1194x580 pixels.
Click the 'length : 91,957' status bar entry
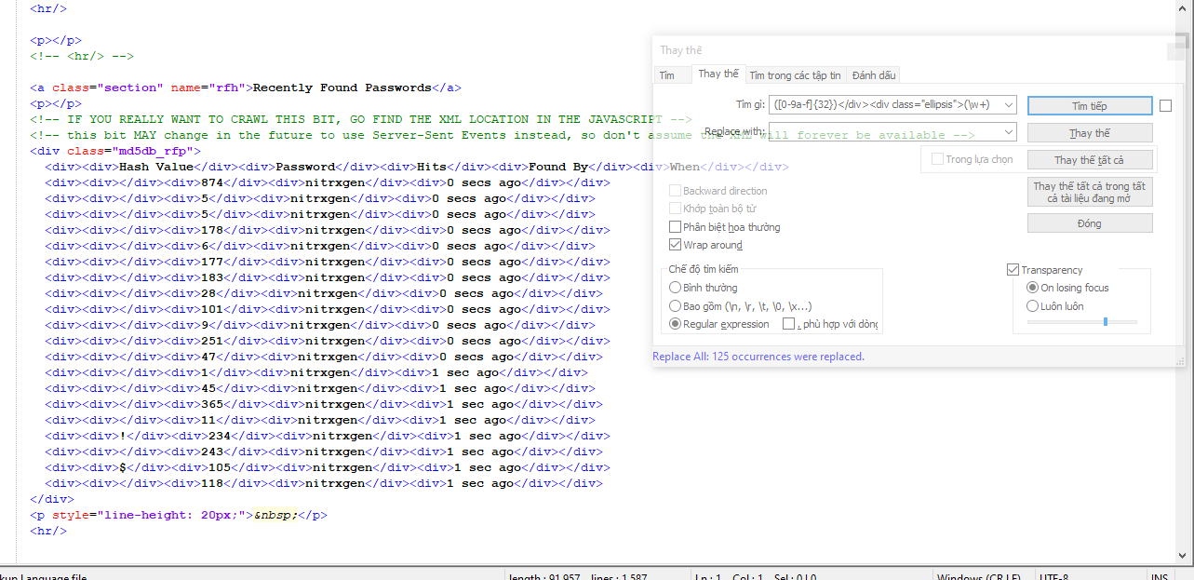point(544,578)
